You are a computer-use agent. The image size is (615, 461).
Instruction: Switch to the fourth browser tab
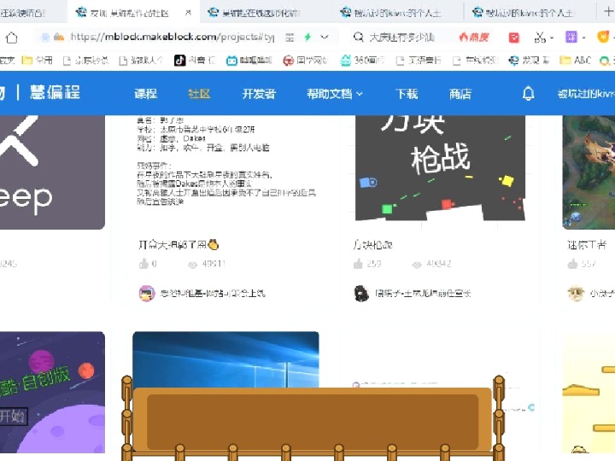click(397, 13)
